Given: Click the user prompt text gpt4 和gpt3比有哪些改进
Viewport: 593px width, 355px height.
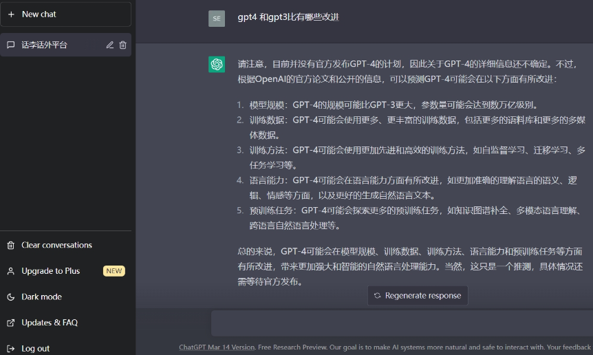Looking at the screenshot, I should pos(288,17).
